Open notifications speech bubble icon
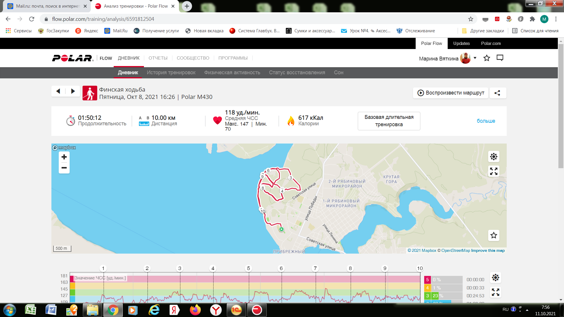This screenshot has width=564, height=317. 500,58
